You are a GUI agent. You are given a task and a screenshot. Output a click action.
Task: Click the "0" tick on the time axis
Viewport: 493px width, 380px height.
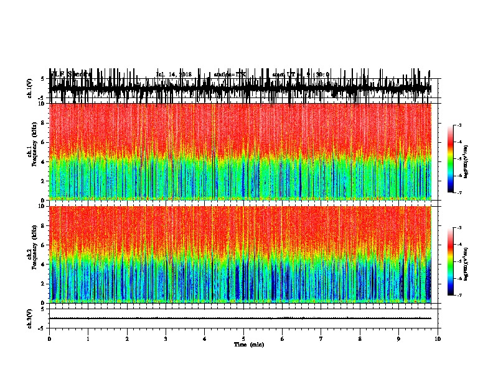click(x=49, y=339)
